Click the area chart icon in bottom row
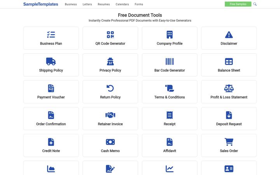The image size is (280, 175). (51, 169)
